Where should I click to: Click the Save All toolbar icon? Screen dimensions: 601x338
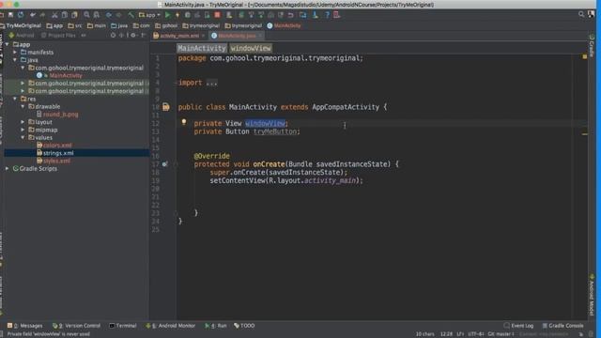point(10,15)
